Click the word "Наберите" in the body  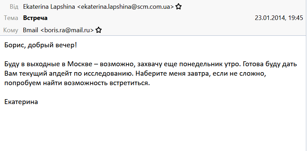[x=149, y=74]
